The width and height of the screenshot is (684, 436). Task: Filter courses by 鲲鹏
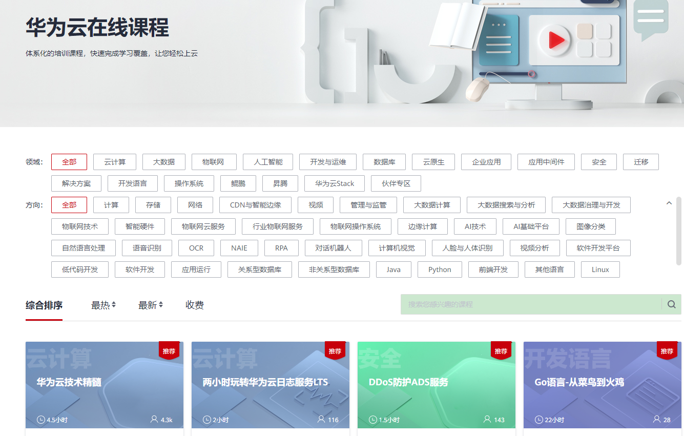(x=238, y=183)
